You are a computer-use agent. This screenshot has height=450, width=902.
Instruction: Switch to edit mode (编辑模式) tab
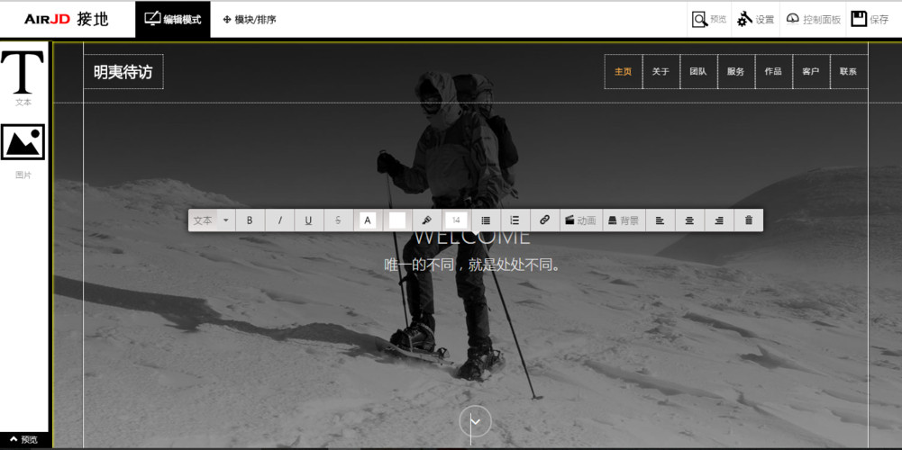coord(173,20)
